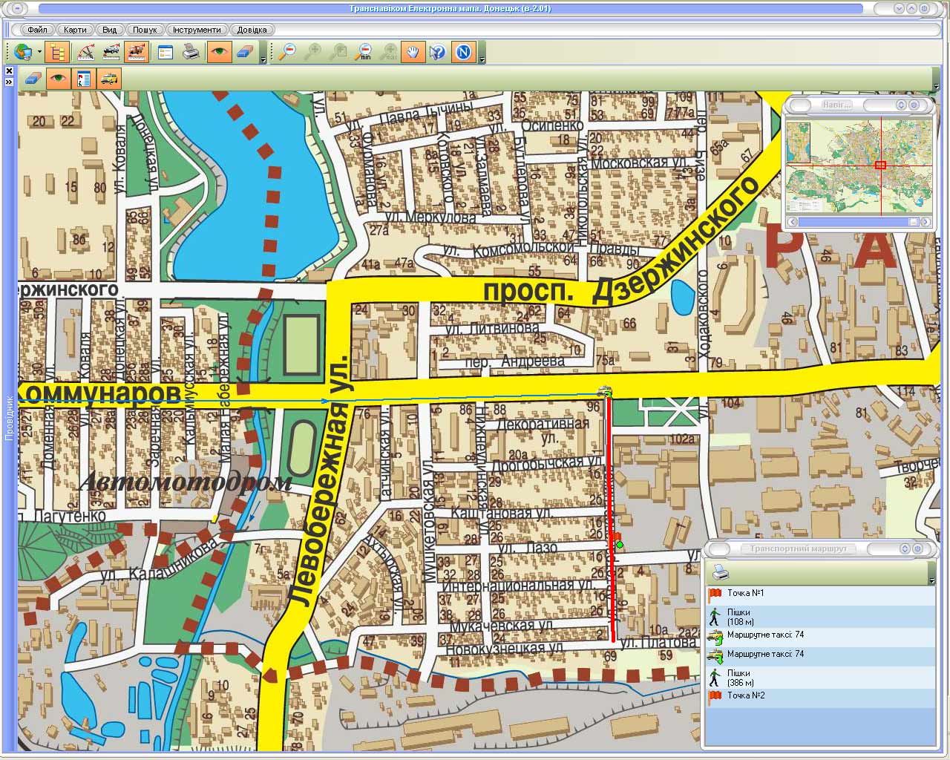Expand the sidebar with double-arrow button
The height and width of the screenshot is (760, 950).
[9, 82]
